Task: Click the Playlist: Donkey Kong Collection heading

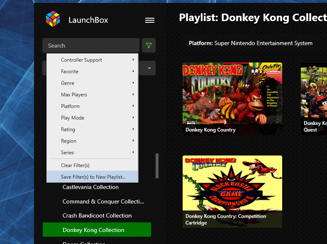Action: point(253,18)
